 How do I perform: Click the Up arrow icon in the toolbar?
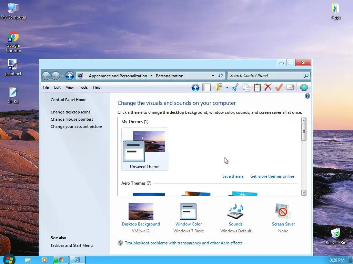tap(195, 87)
